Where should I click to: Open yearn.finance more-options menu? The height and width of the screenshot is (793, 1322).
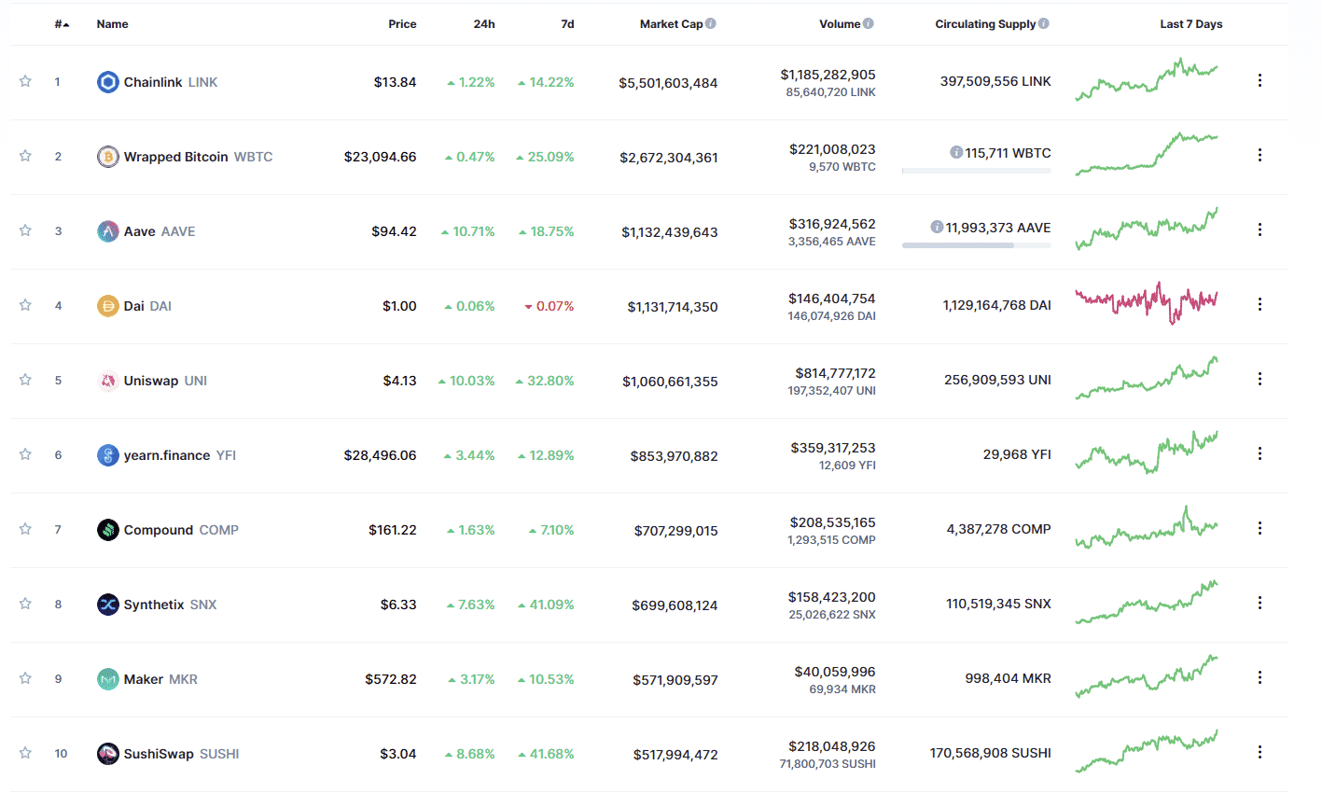pos(1259,453)
